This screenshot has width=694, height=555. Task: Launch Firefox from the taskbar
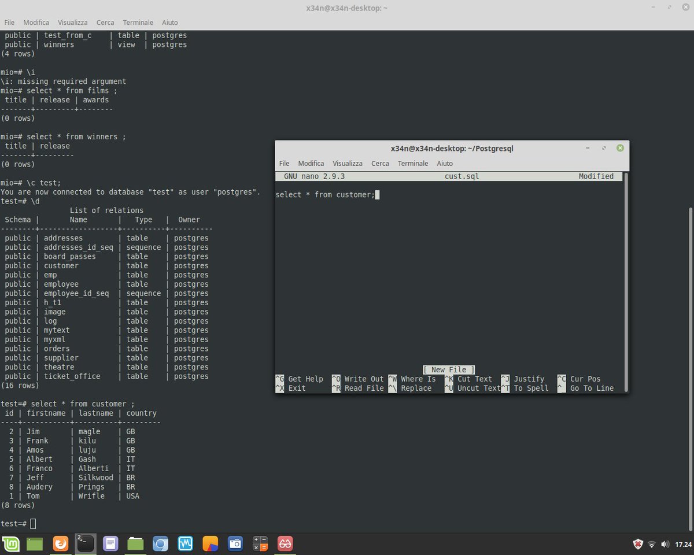(60, 543)
